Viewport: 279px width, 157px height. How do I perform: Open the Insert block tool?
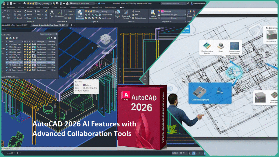pyautogui.click(x=117, y=14)
